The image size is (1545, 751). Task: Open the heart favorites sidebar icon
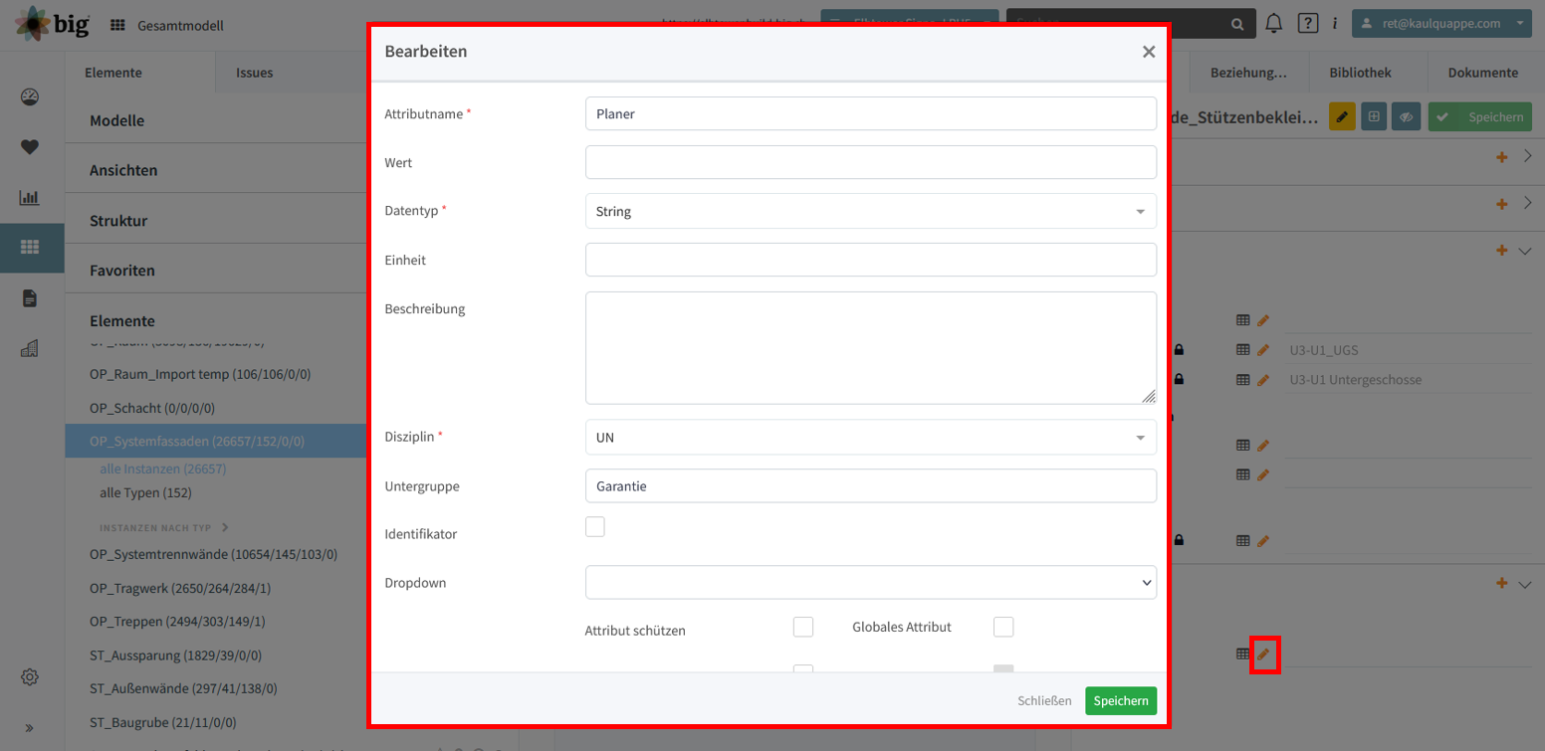pyautogui.click(x=30, y=147)
